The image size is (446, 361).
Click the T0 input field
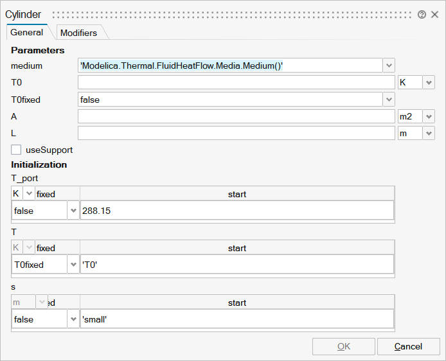(x=236, y=82)
